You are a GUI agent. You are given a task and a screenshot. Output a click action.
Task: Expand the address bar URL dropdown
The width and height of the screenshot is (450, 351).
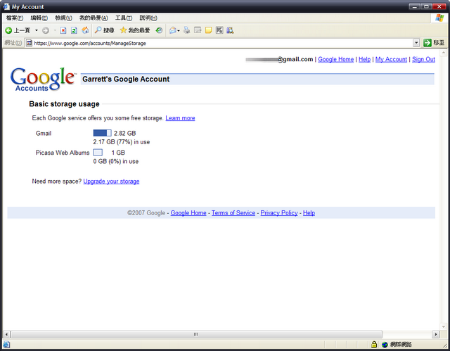point(416,43)
